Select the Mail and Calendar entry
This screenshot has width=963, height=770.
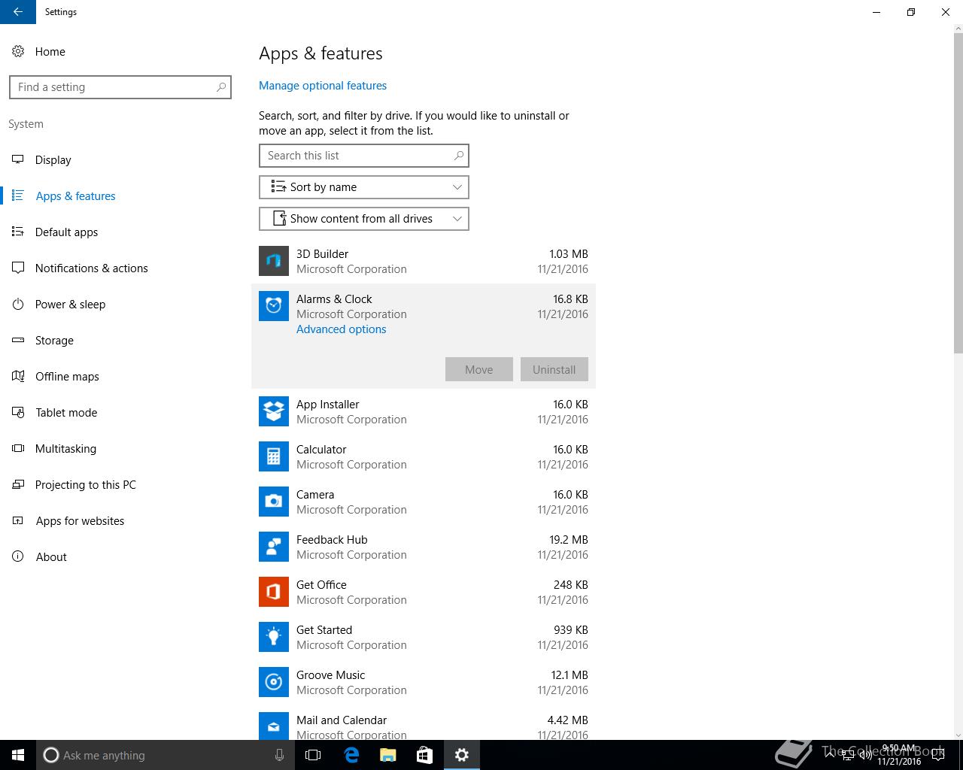tap(424, 722)
